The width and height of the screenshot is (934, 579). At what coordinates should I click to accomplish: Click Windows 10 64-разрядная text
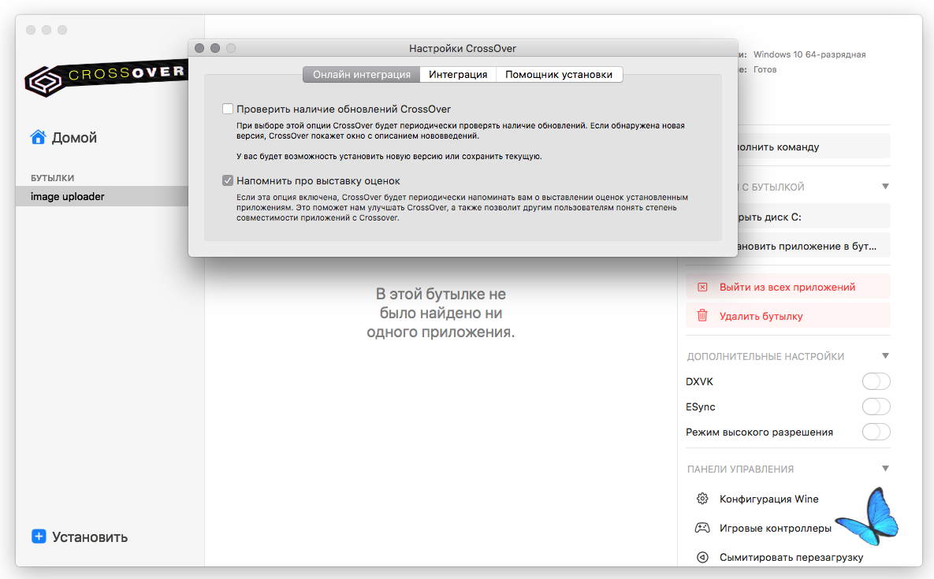(x=809, y=54)
